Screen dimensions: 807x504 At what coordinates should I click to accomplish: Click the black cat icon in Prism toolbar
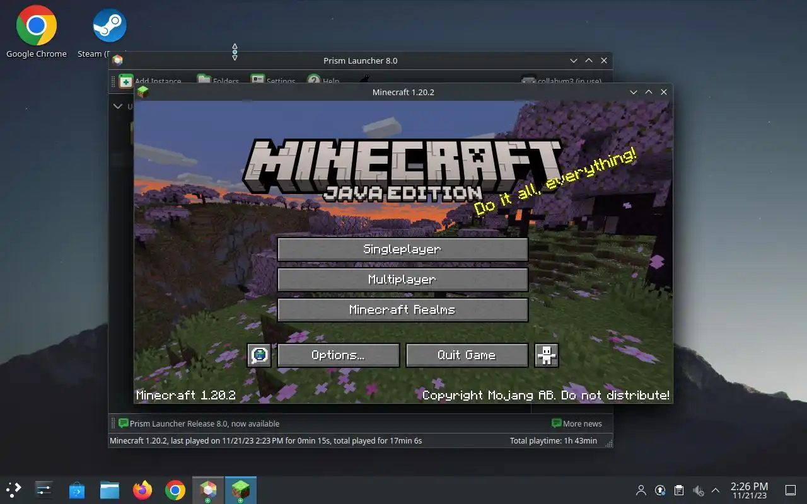(364, 80)
